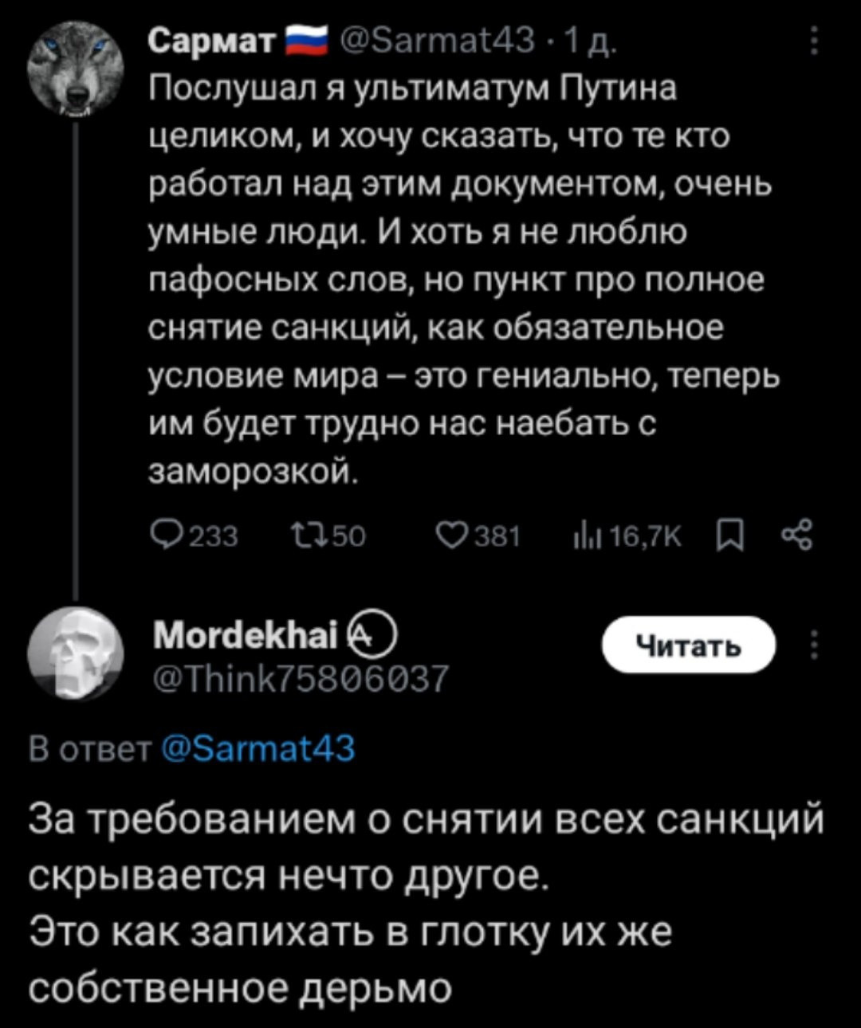The height and width of the screenshot is (1028, 861).
Task: Click the @Sarmat43 handle beside Сармат's name
Action: click(438, 40)
